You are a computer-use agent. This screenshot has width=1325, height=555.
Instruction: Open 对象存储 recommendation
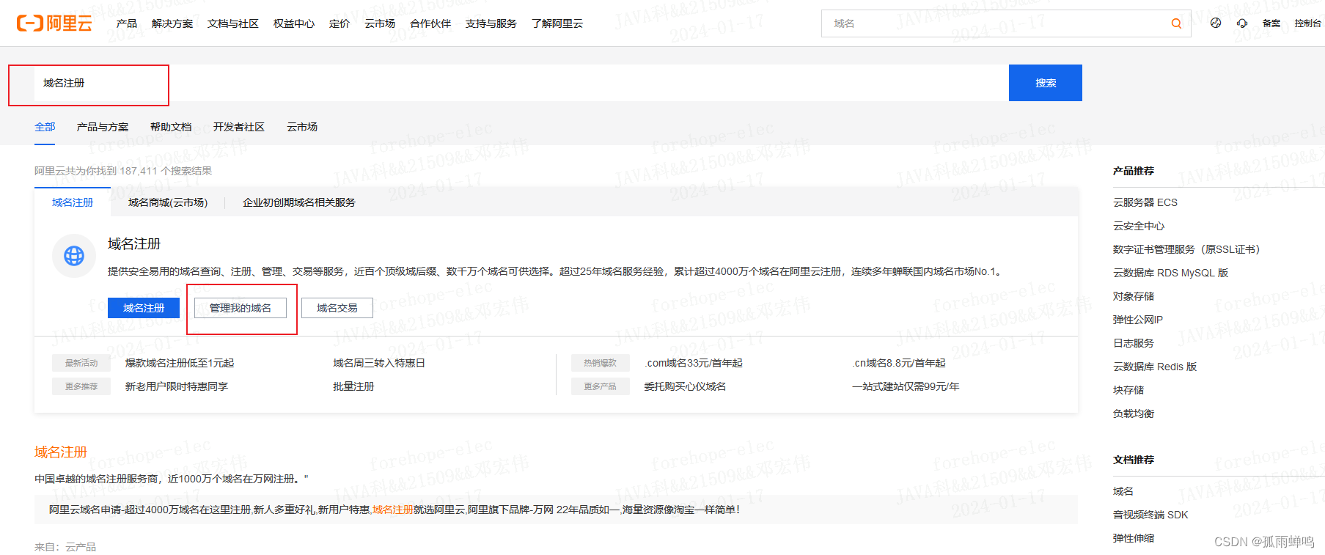[1134, 296]
